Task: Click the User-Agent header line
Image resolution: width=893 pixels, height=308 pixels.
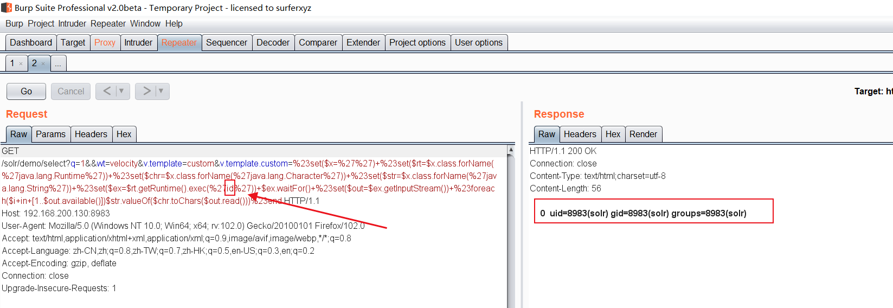Action: (183, 226)
